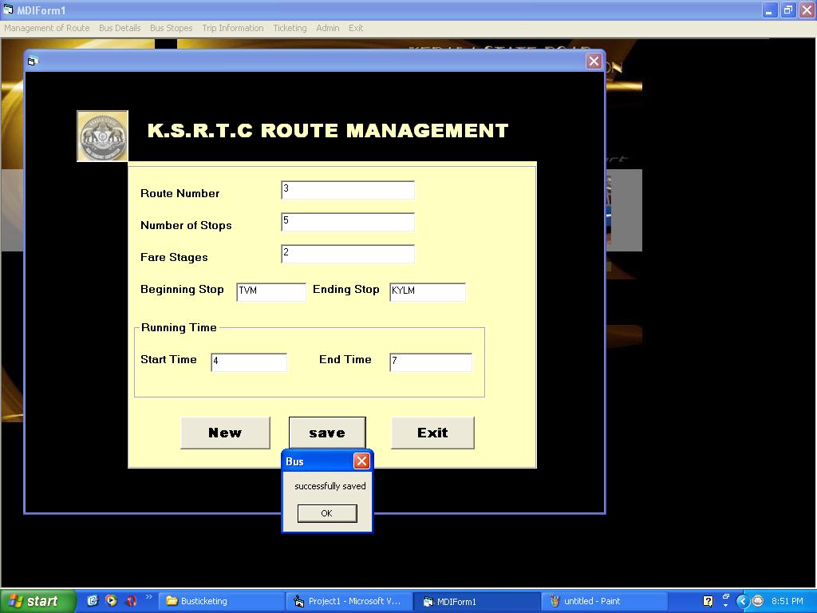Screen dimensions: 817x613
Task: Switch to Project1 - Microsoft Visual Basic taskbar button
Action: pyautogui.click(x=349, y=602)
